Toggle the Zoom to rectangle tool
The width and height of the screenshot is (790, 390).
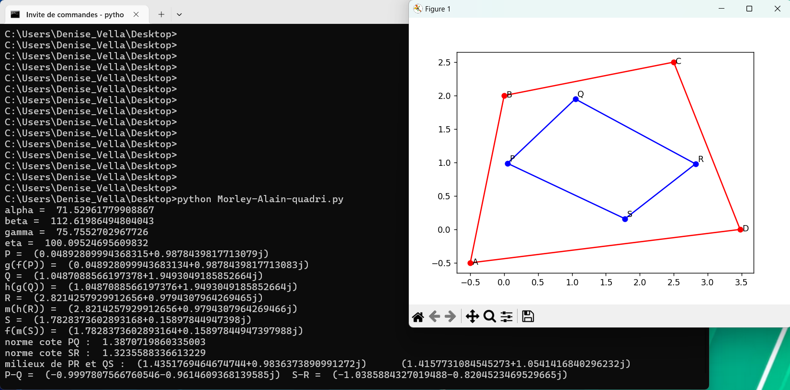(x=489, y=316)
